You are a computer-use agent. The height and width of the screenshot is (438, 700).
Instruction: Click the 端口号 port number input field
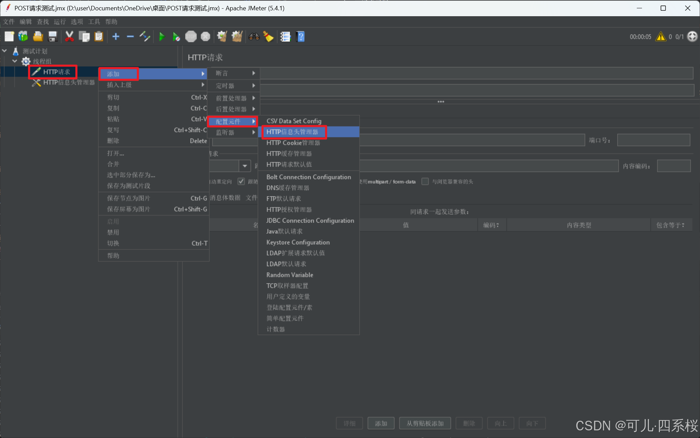click(653, 140)
